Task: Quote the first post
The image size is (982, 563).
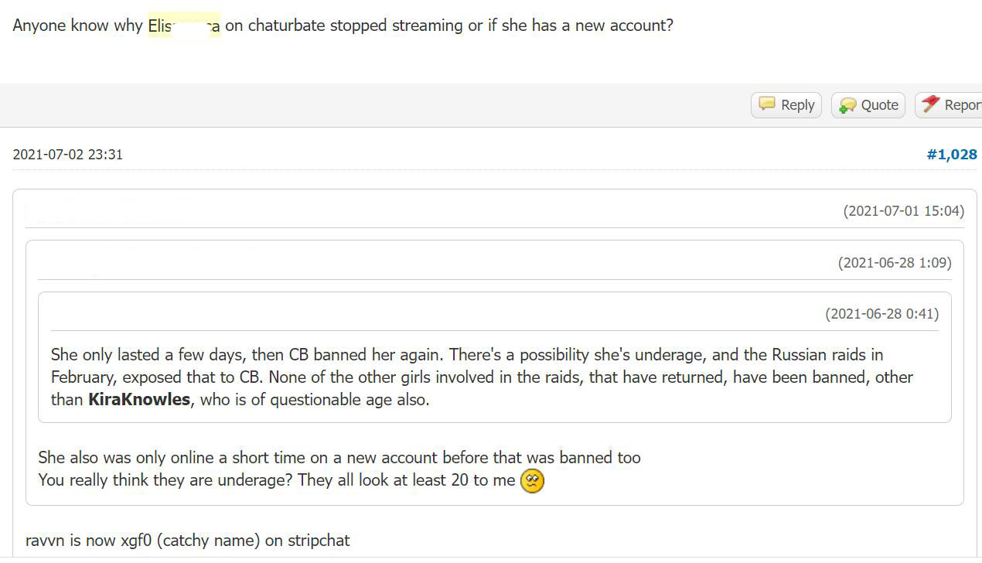Action: click(x=868, y=105)
